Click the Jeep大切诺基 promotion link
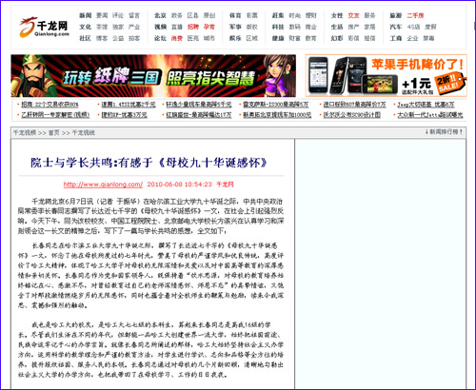This screenshot has height=390, width=476. [x=426, y=105]
